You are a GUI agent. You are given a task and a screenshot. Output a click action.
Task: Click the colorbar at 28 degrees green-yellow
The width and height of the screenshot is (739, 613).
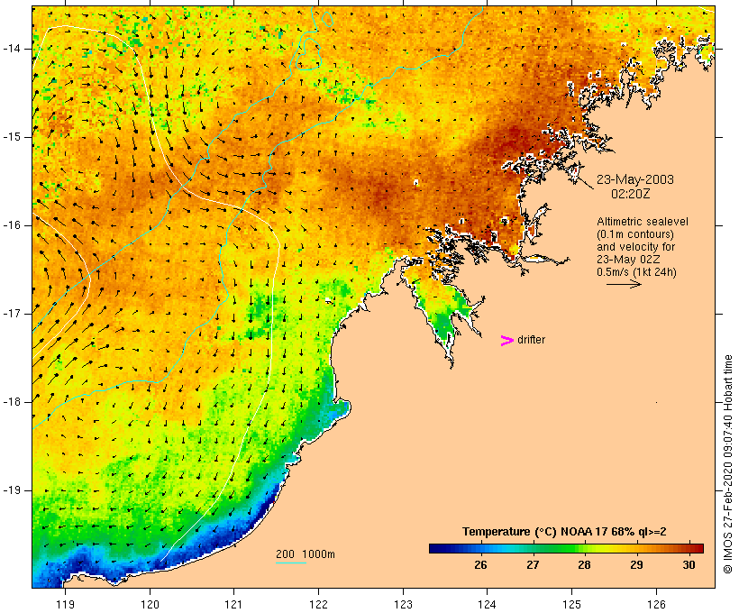[x=584, y=548]
